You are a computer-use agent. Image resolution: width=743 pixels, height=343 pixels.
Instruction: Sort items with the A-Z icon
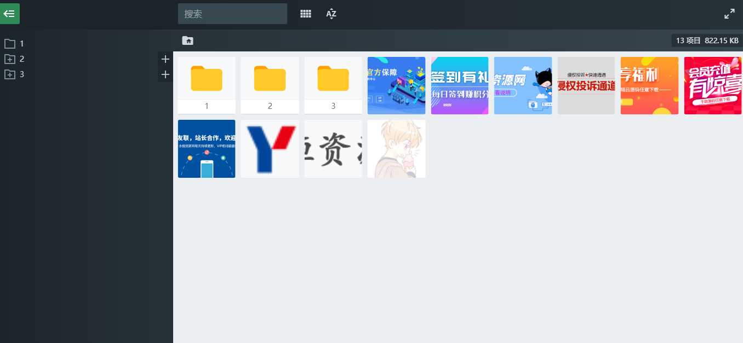coord(331,14)
